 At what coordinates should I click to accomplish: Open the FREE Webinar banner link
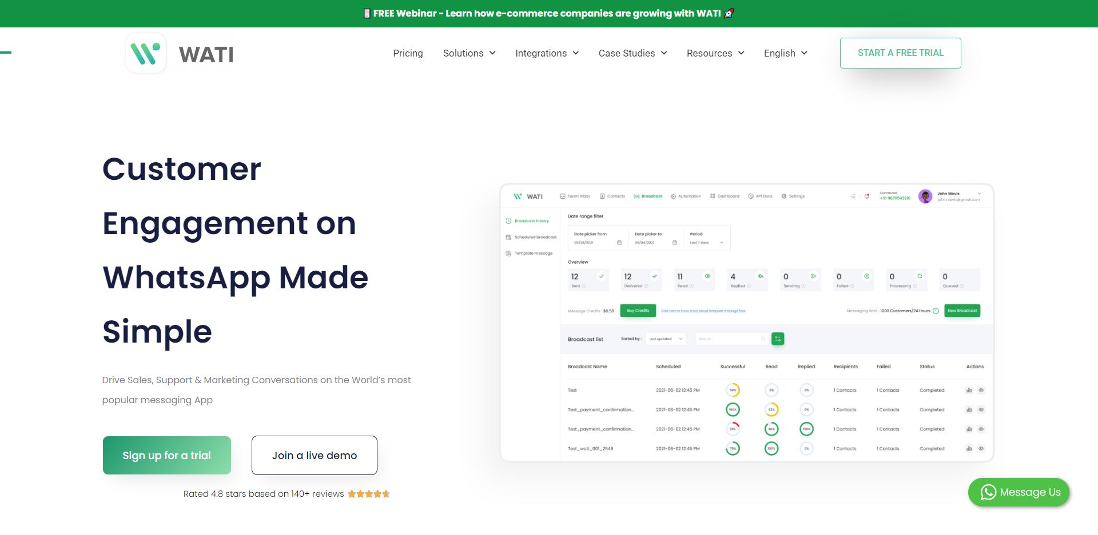(548, 13)
